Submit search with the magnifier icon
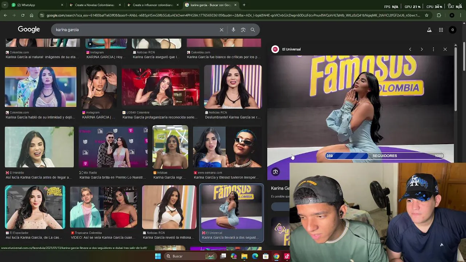This screenshot has height=262, width=466. (253, 30)
